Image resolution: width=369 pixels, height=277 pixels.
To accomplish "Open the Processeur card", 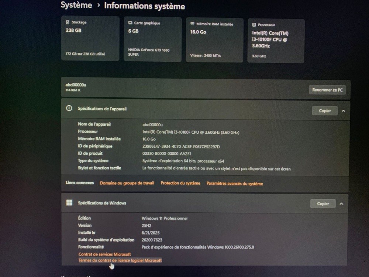I will pos(276,41).
